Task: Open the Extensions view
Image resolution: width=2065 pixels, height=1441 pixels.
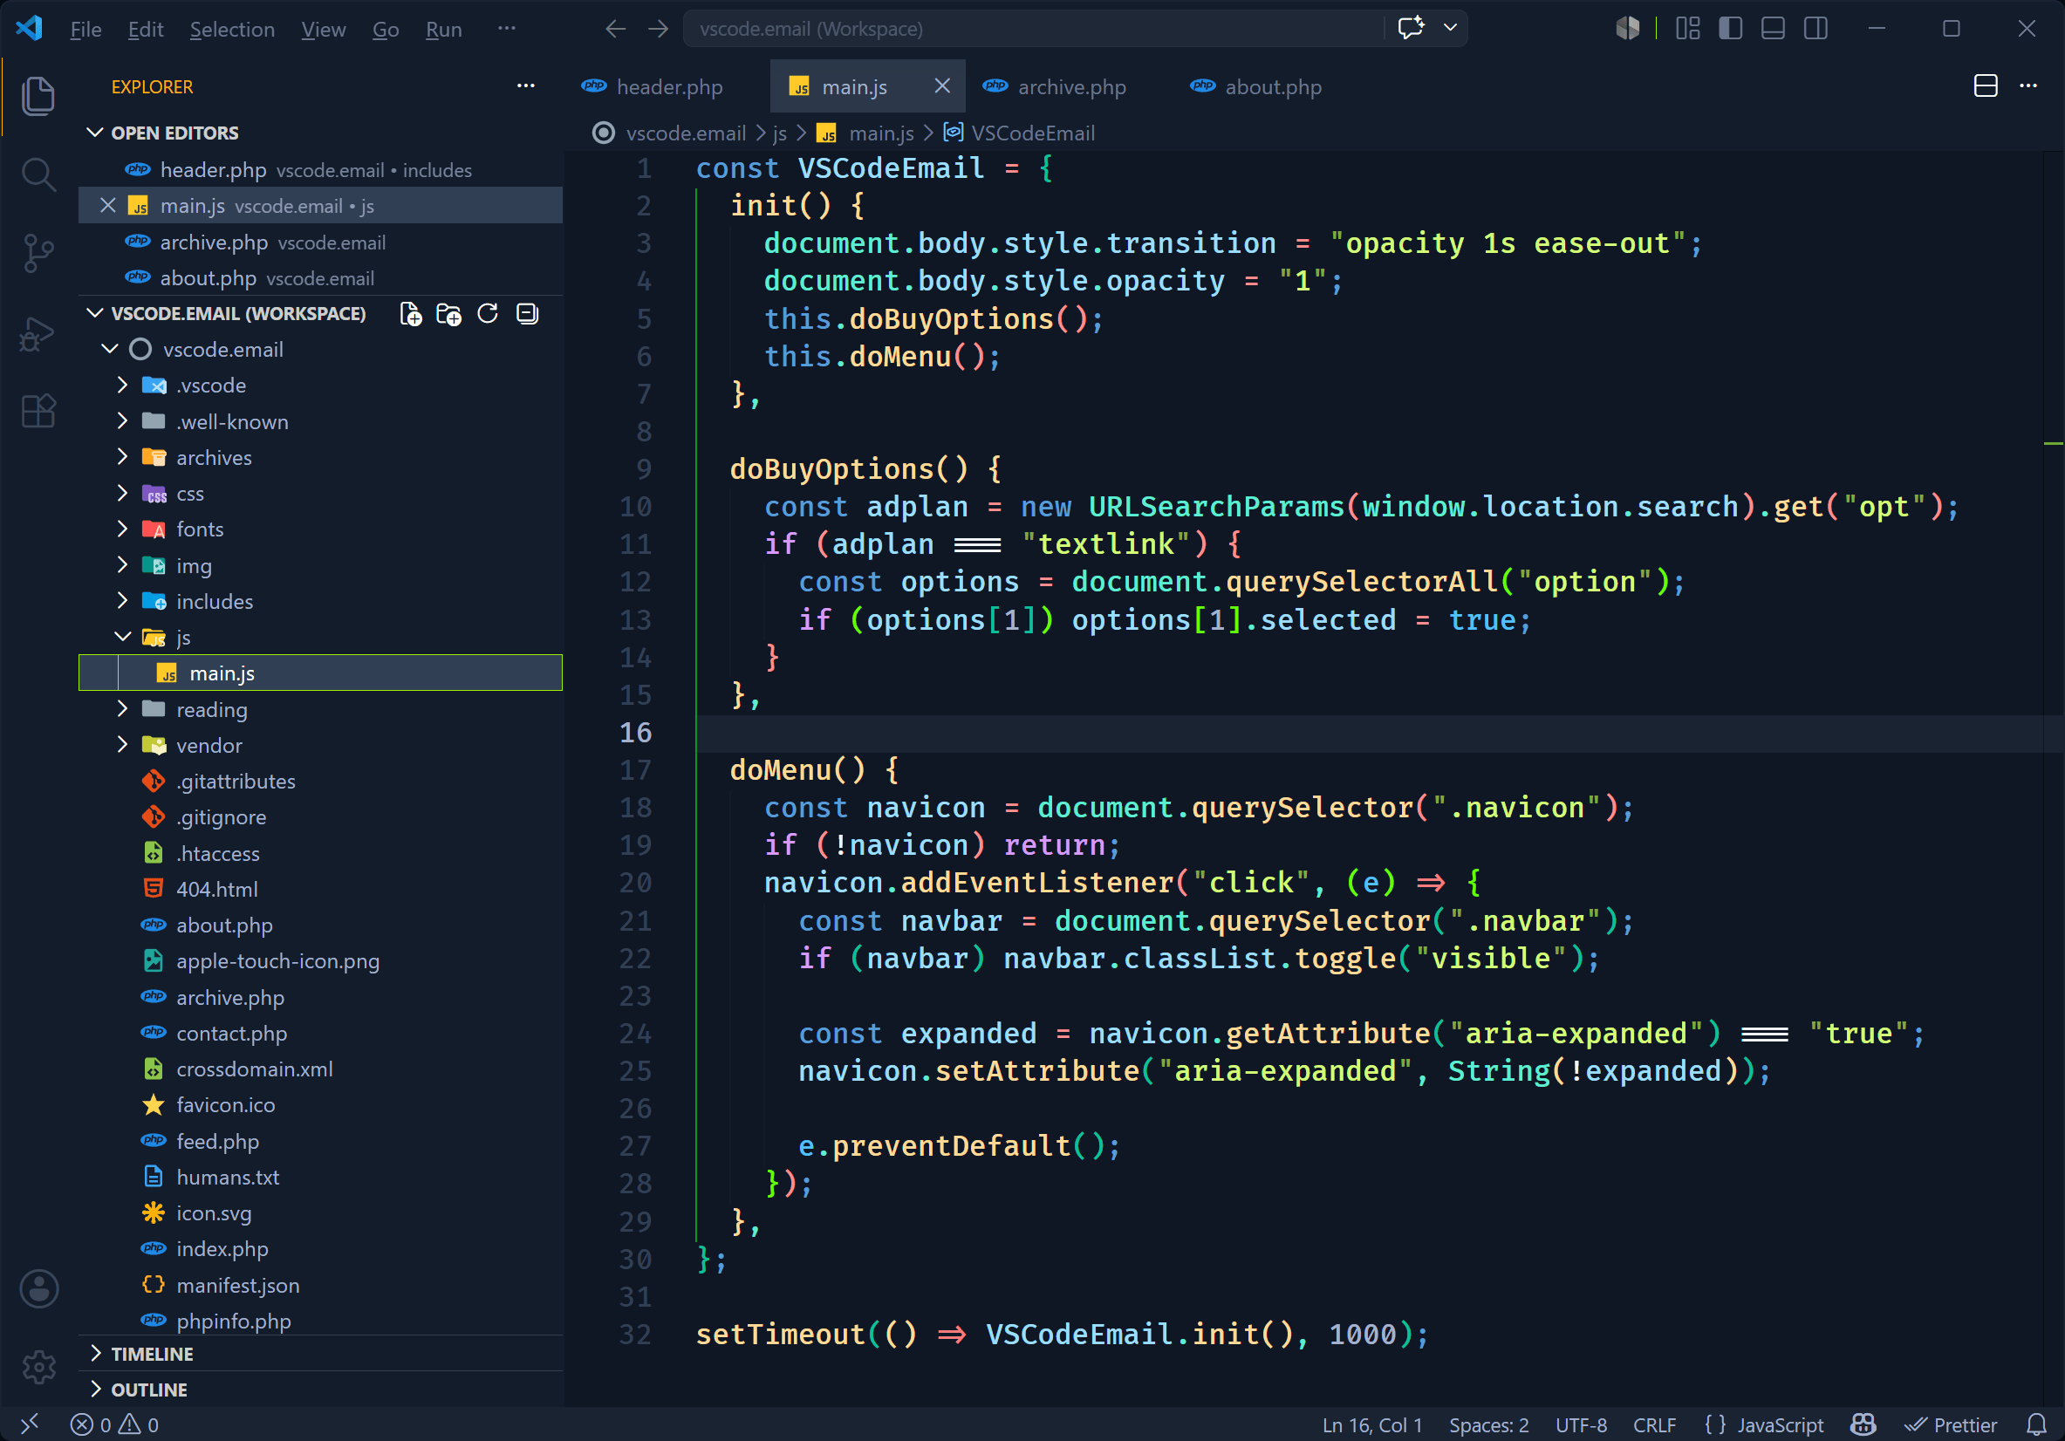Action: 38,412
